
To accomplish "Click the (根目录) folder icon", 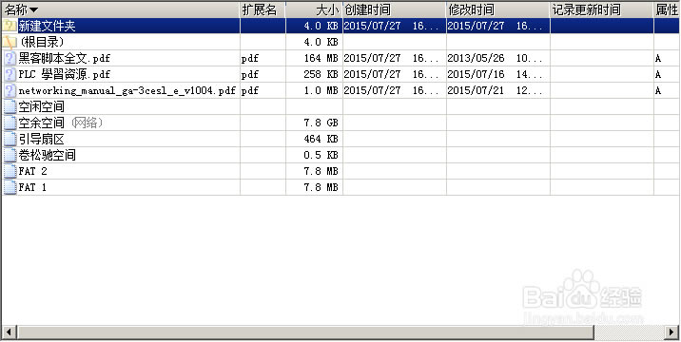I will click(10, 42).
